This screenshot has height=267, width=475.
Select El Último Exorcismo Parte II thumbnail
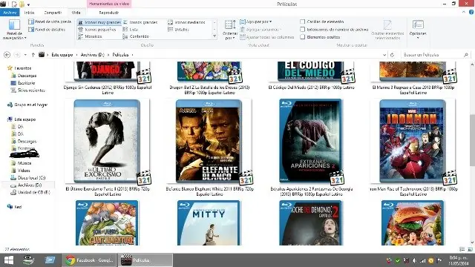107,142
